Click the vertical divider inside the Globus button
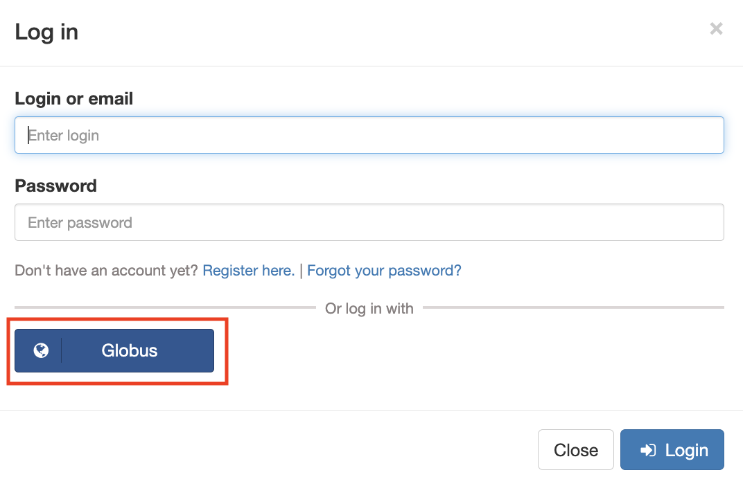Viewport: 743px width, 486px height. (x=62, y=350)
